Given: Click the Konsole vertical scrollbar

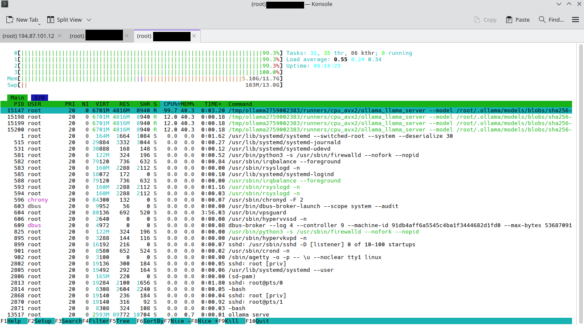Looking at the screenshot, I should click(x=580, y=184).
